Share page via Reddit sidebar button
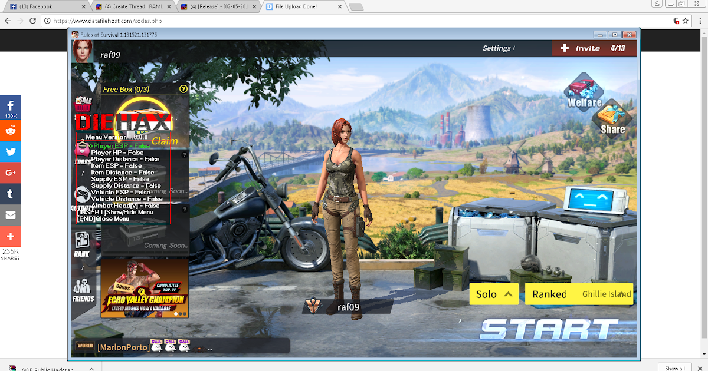 tap(11, 130)
